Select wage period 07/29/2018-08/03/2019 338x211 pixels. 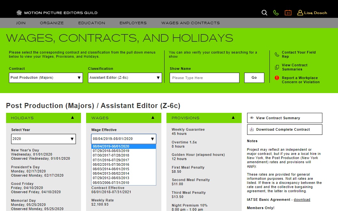124,151
